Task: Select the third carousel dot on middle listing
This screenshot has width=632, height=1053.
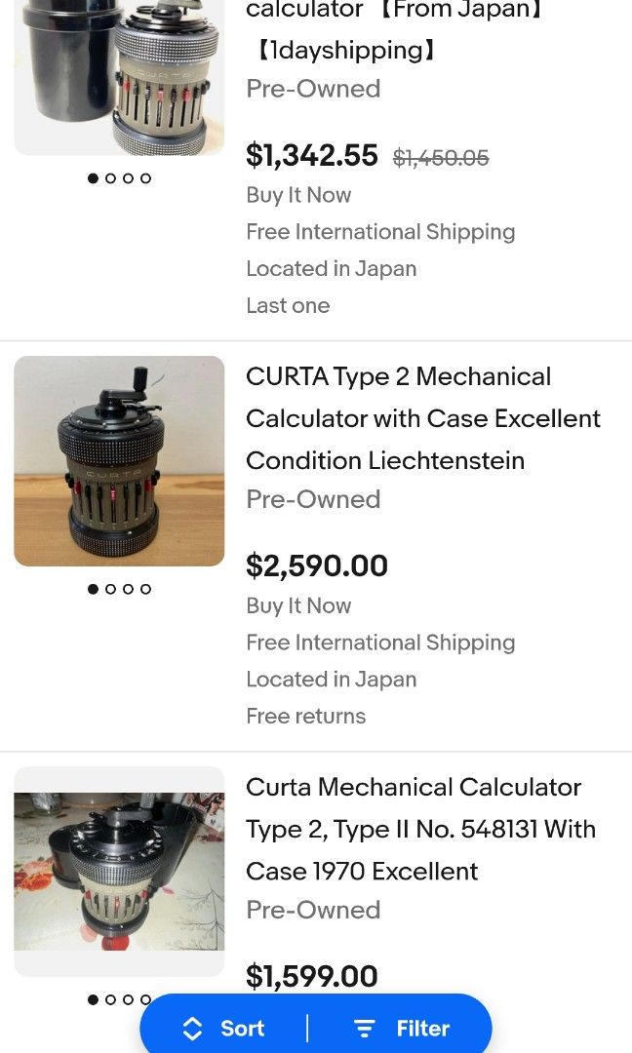Action: pos(127,589)
